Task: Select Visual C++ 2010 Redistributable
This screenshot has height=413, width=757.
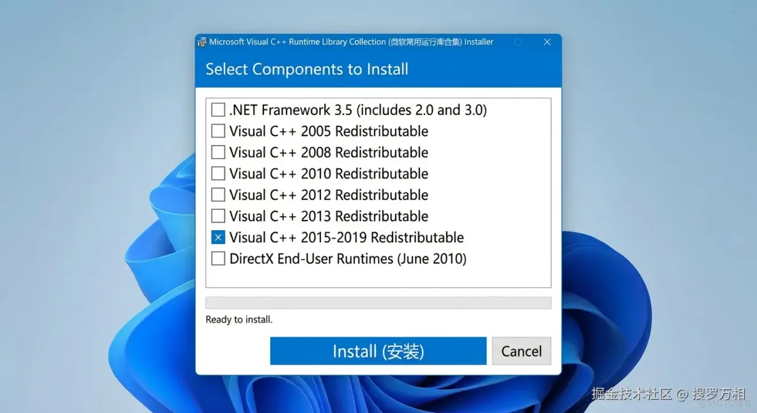Action: click(218, 173)
